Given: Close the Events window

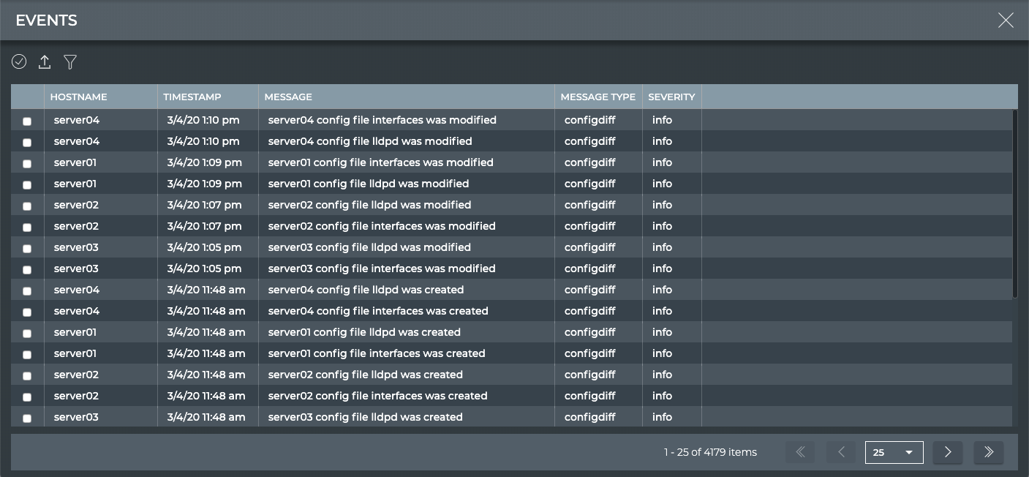Looking at the screenshot, I should [x=1006, y=20].
